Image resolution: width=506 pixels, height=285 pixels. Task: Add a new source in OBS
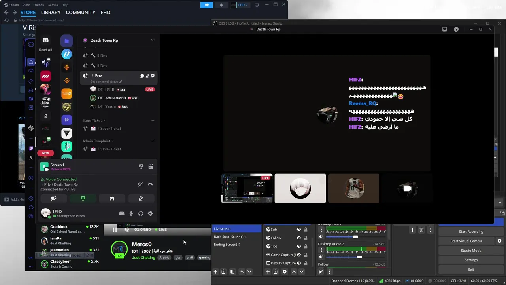coord(268,272)
